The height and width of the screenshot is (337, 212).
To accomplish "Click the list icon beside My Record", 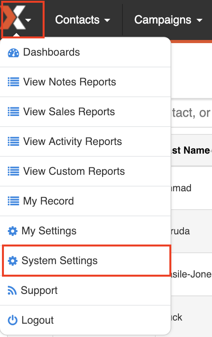I will [x=13, y=201].
